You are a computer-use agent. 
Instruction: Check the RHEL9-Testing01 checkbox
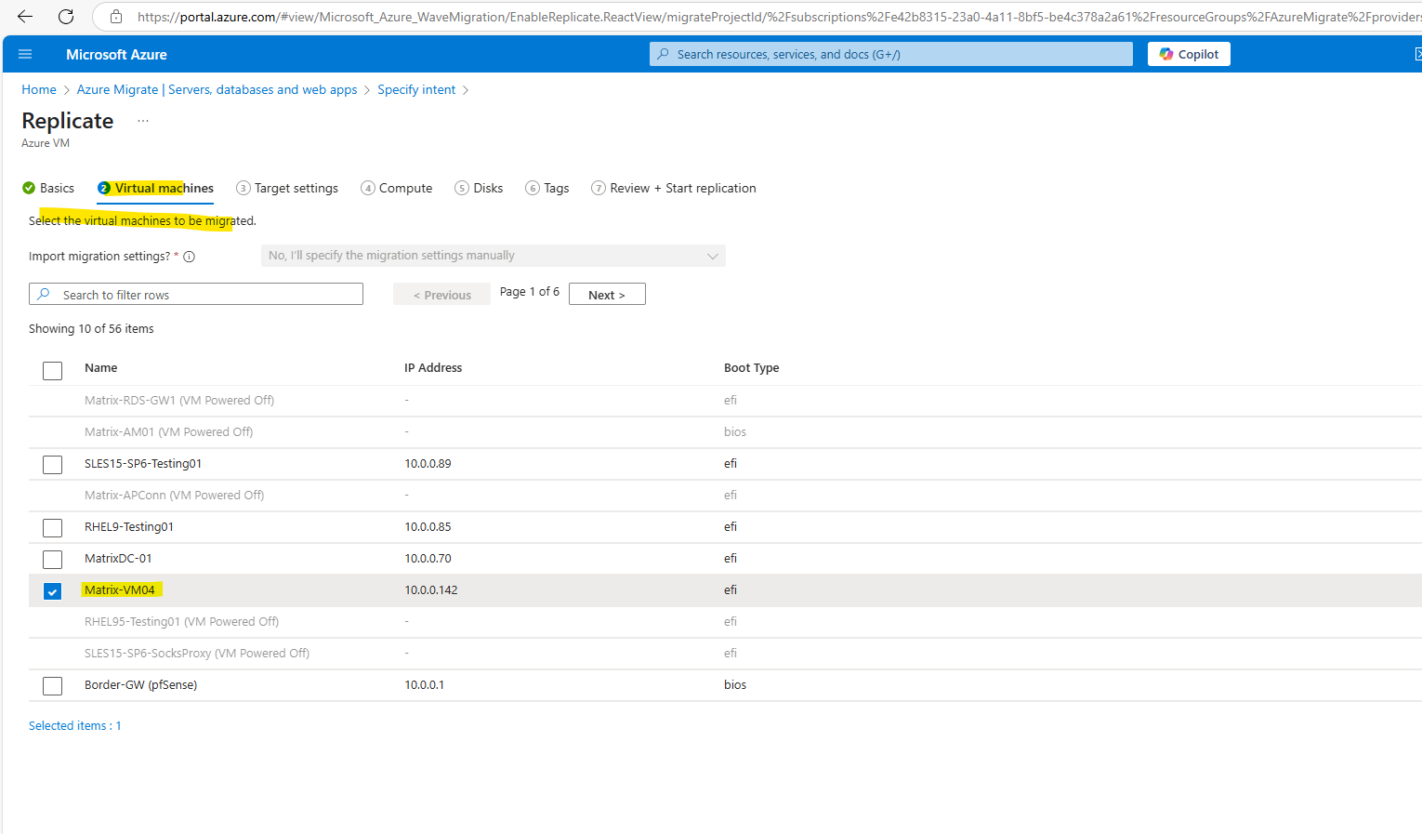coord(53,528)
